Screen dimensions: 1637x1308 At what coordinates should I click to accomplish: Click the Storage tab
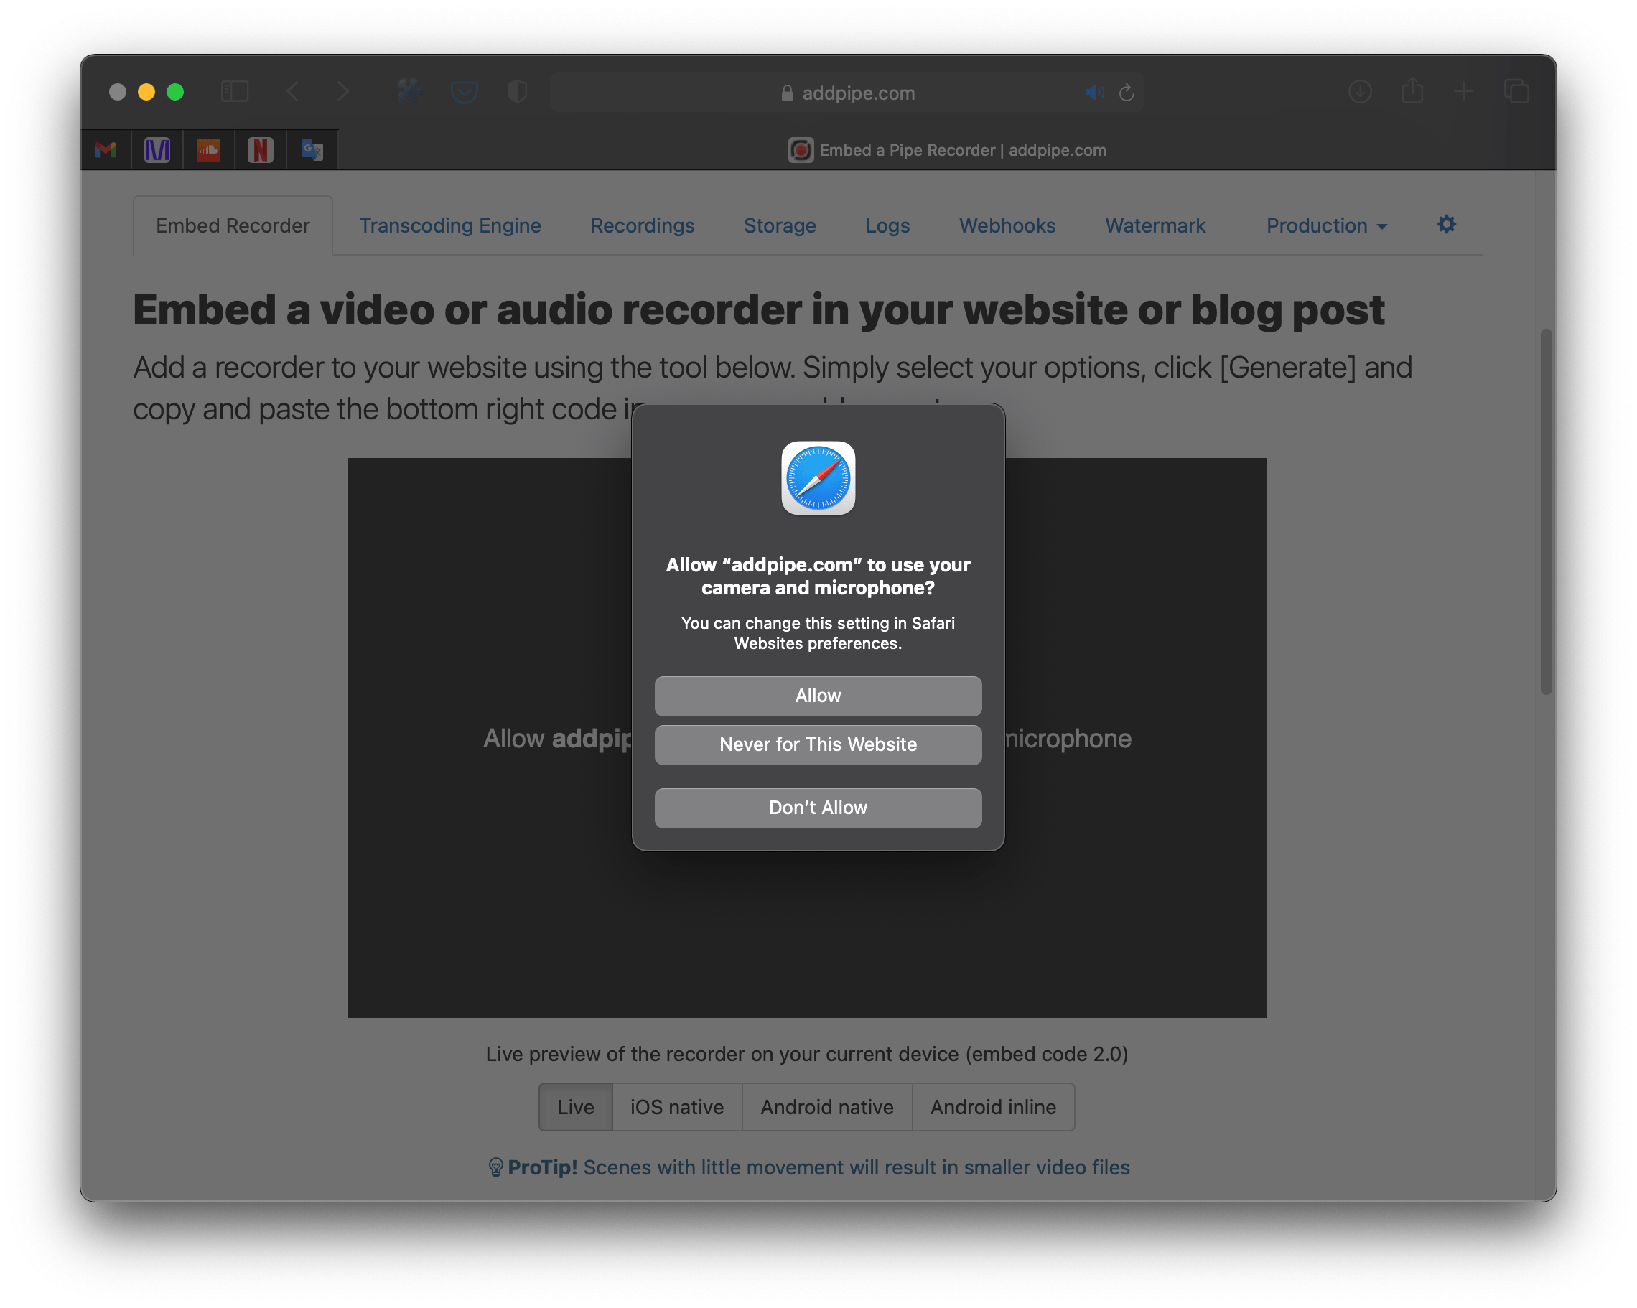click(780, 225)
